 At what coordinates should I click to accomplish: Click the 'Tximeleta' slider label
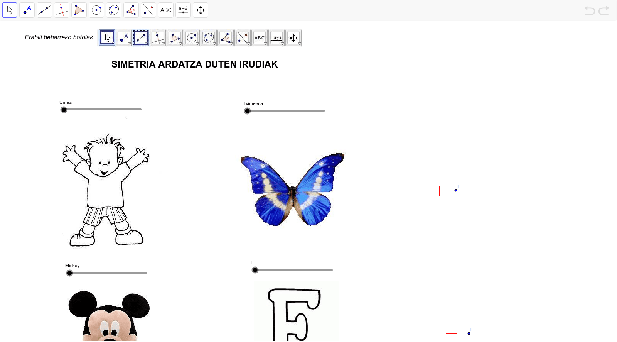point(253,104)
